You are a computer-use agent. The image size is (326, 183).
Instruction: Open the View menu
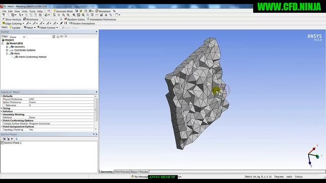[x=17, y=11]
